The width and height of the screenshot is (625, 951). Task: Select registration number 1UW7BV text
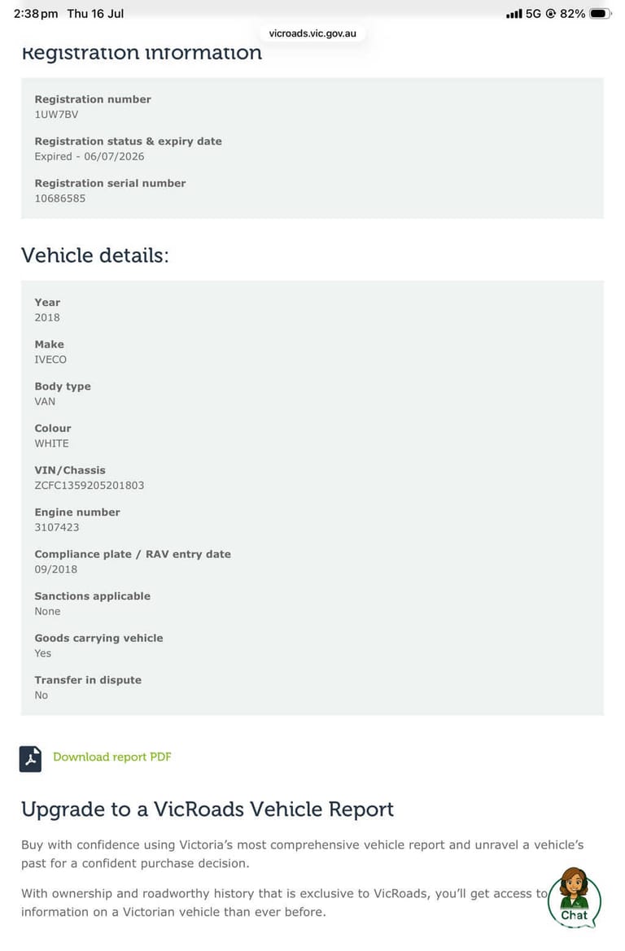56,115
